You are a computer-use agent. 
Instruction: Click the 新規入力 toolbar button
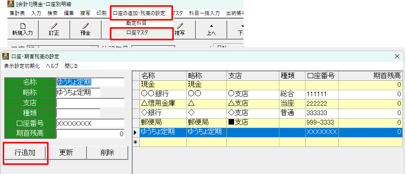tap(23, 29)
